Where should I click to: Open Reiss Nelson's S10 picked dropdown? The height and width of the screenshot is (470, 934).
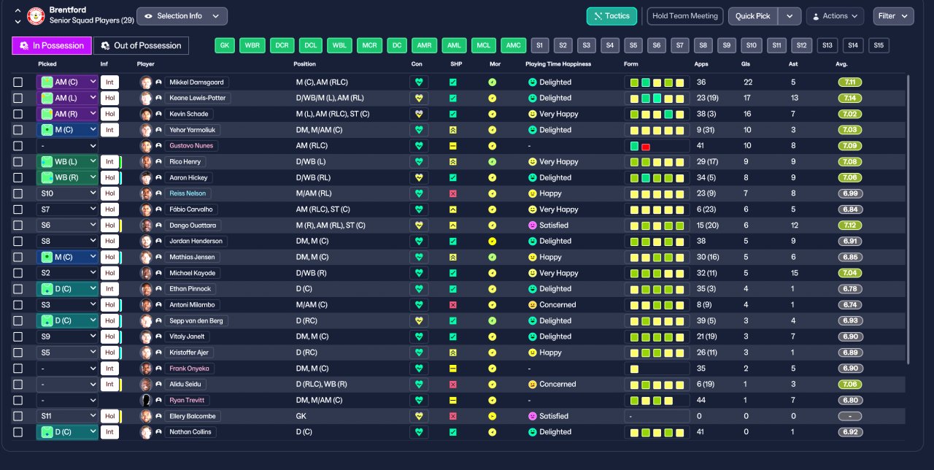click(67, 193)
